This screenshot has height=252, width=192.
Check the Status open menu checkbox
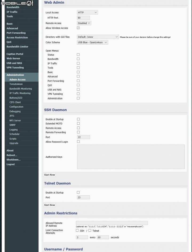tap(78, 55)
